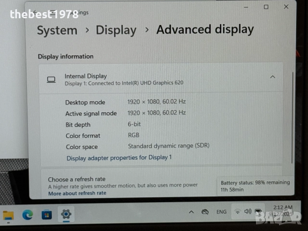Open File Explorer from the taskbar
The height and width of the screenshot is (231, 308).
[8, 216]
